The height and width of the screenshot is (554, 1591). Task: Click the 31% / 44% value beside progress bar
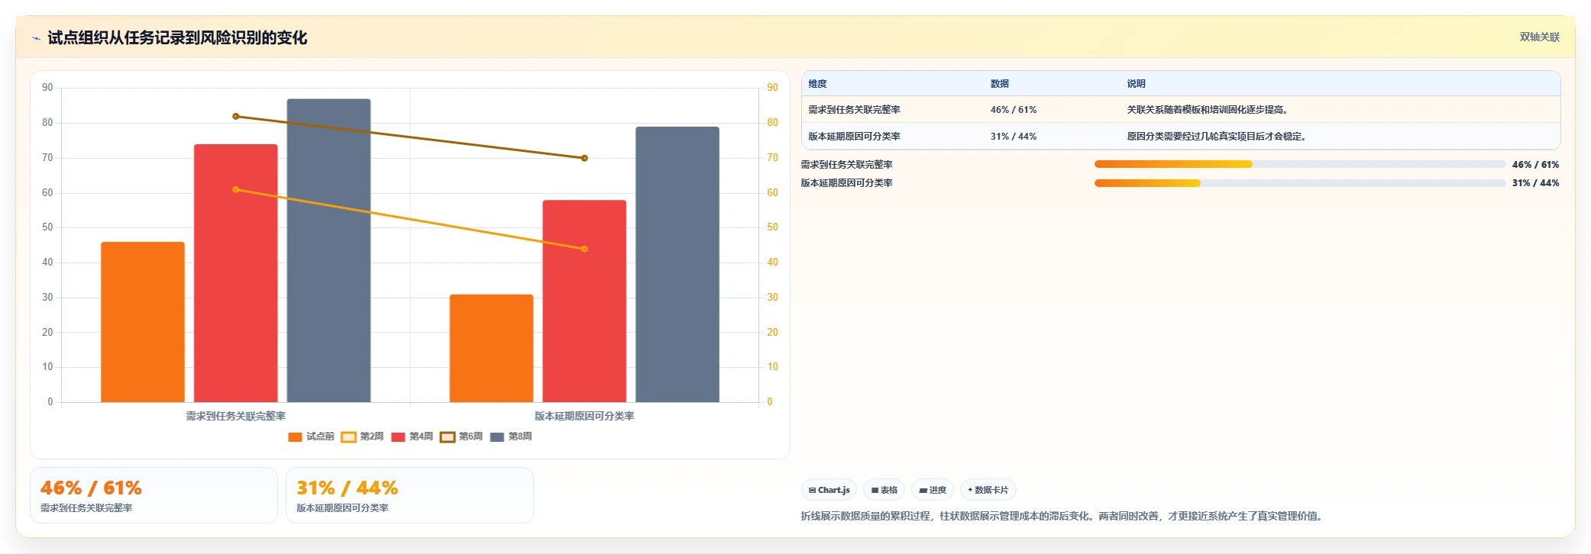tap(1535, 183)
